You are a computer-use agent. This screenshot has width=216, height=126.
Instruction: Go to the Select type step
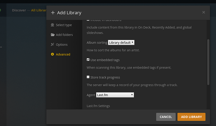[64, 25]
